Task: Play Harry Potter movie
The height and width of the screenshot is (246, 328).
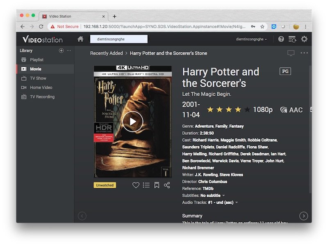Action: pyautogui.click(x=132, y=122)
